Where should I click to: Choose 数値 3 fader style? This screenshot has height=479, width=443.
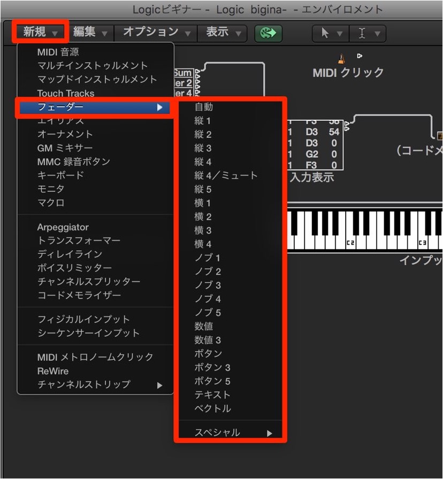coord(230,341)
